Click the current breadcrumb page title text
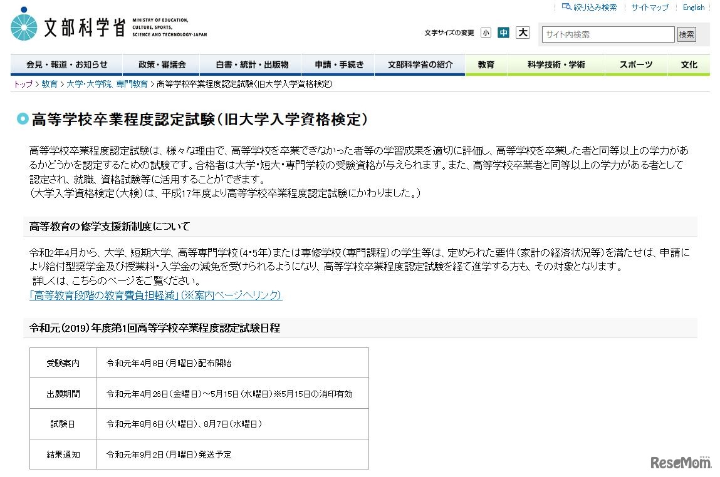Image resolution: width=720 pixels, height=477 pixels. coord(244,84)
